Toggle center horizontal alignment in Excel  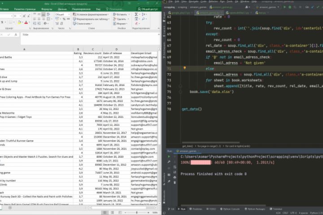point(39,19)
